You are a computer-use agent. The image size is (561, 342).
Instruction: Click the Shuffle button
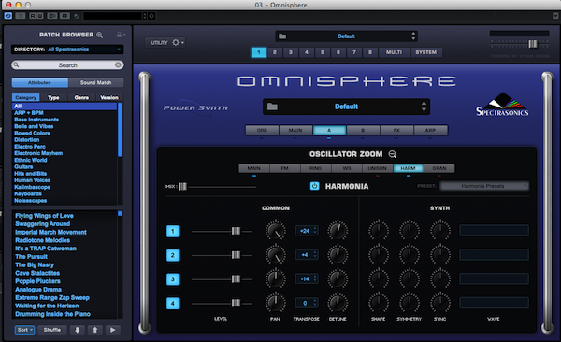[x=52, y=330]
